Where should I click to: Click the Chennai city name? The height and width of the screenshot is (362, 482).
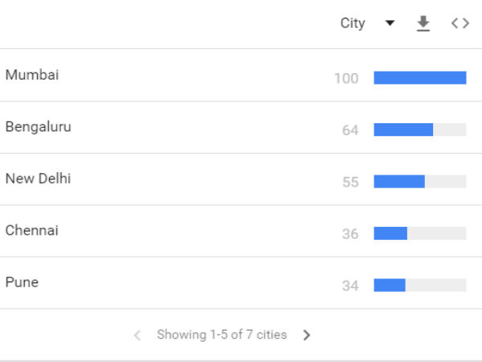coord(31,230)
